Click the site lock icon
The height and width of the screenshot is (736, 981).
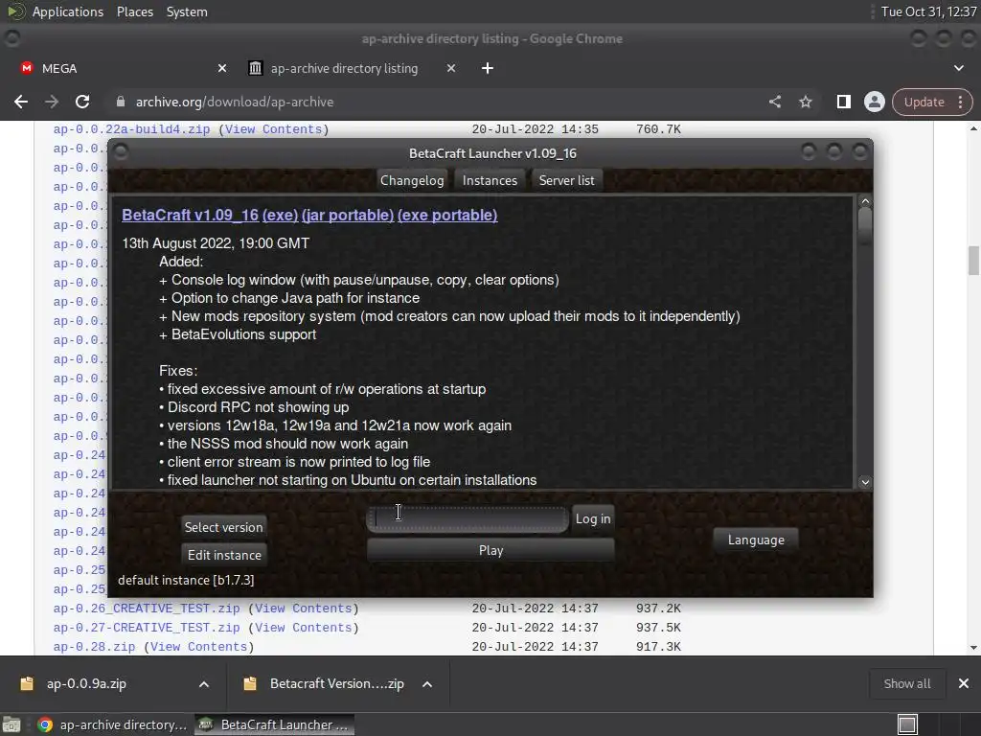(121, 102)
